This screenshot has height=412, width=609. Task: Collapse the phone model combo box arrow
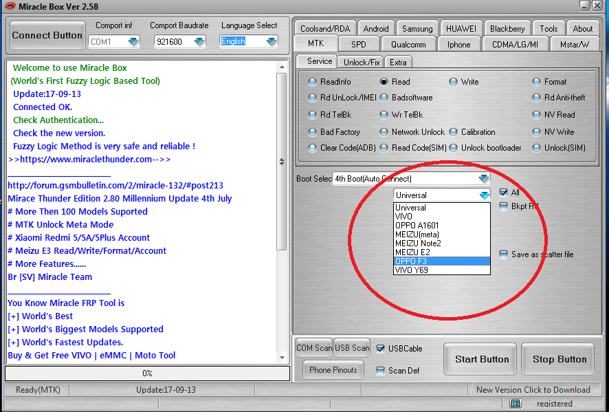tap(485, 195)
